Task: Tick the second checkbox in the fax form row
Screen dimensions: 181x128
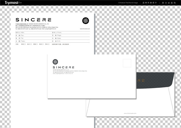Action: pyautogui.click(x=31, y=44)
